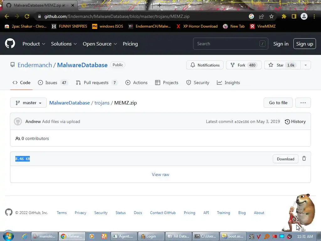Open the Endermanch owner link
Image resolution: width=321 pixels, height=241 pixels.
coord(34,65)
